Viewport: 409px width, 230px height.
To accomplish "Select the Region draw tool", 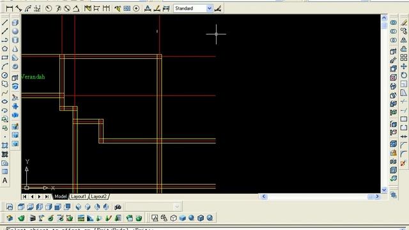I will pyautogui.click(x=4, y=163).
